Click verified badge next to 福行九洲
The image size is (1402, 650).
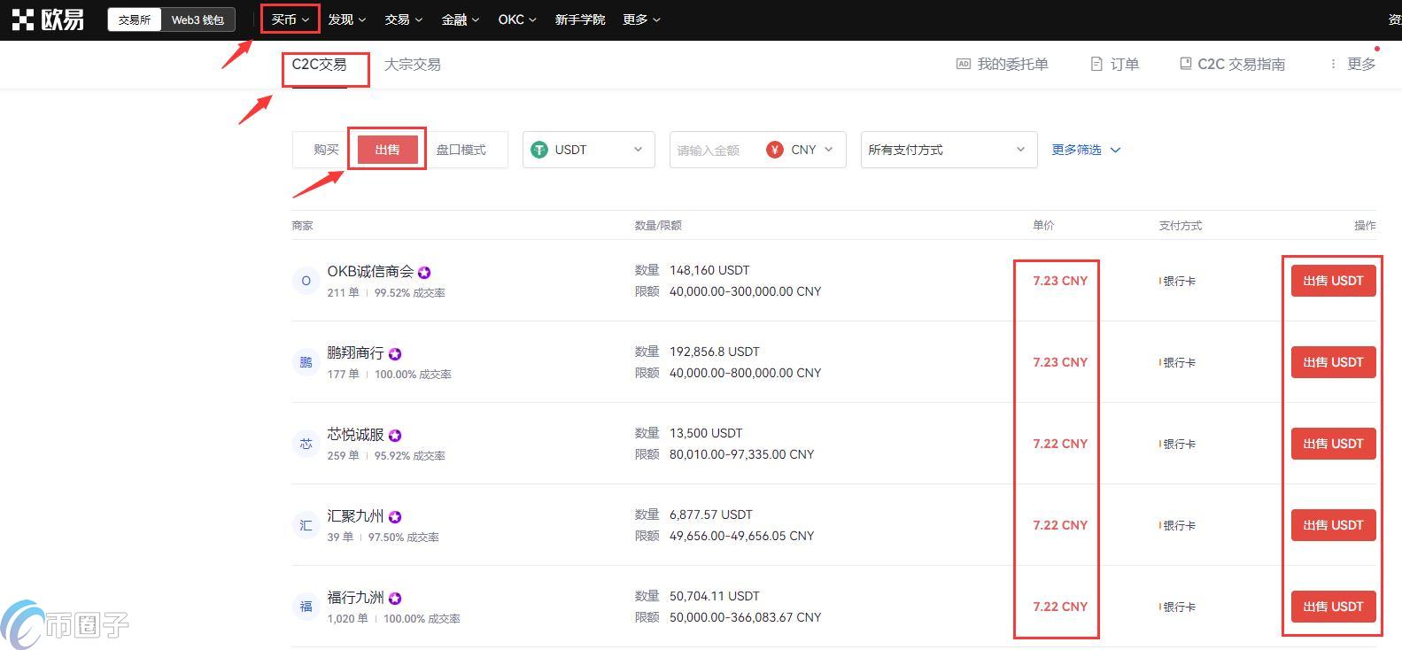coord(395,599)
